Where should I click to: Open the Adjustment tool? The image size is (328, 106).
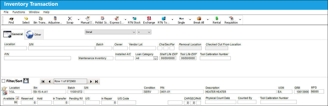55,19
